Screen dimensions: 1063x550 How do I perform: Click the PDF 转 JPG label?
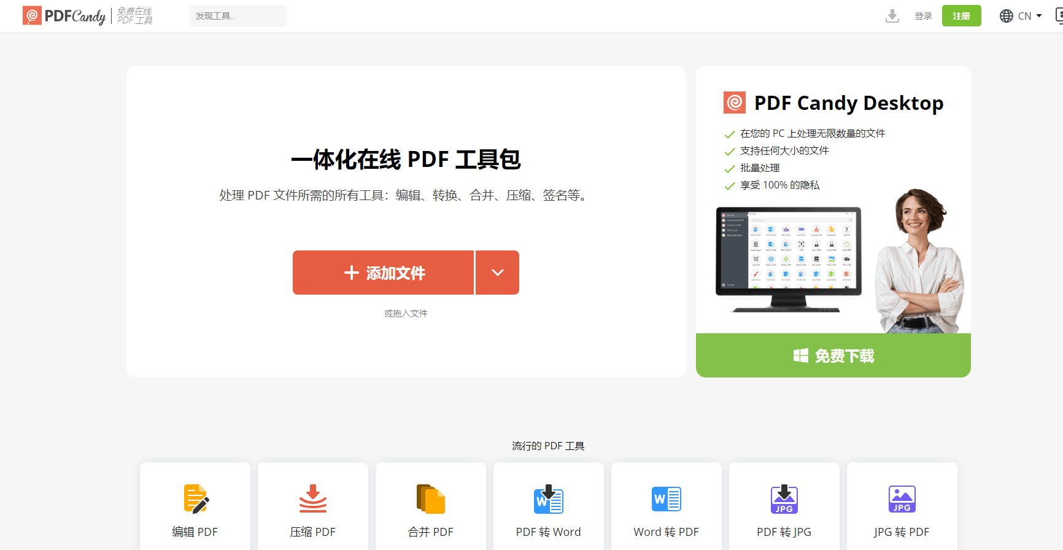tap(784, 532)
